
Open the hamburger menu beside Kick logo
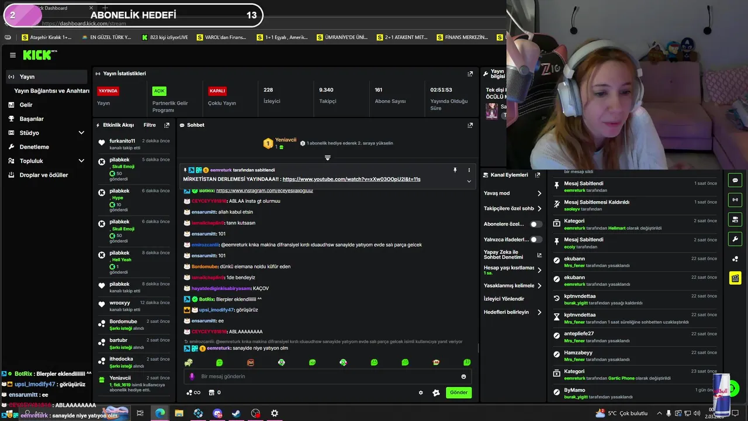point(12,55)
